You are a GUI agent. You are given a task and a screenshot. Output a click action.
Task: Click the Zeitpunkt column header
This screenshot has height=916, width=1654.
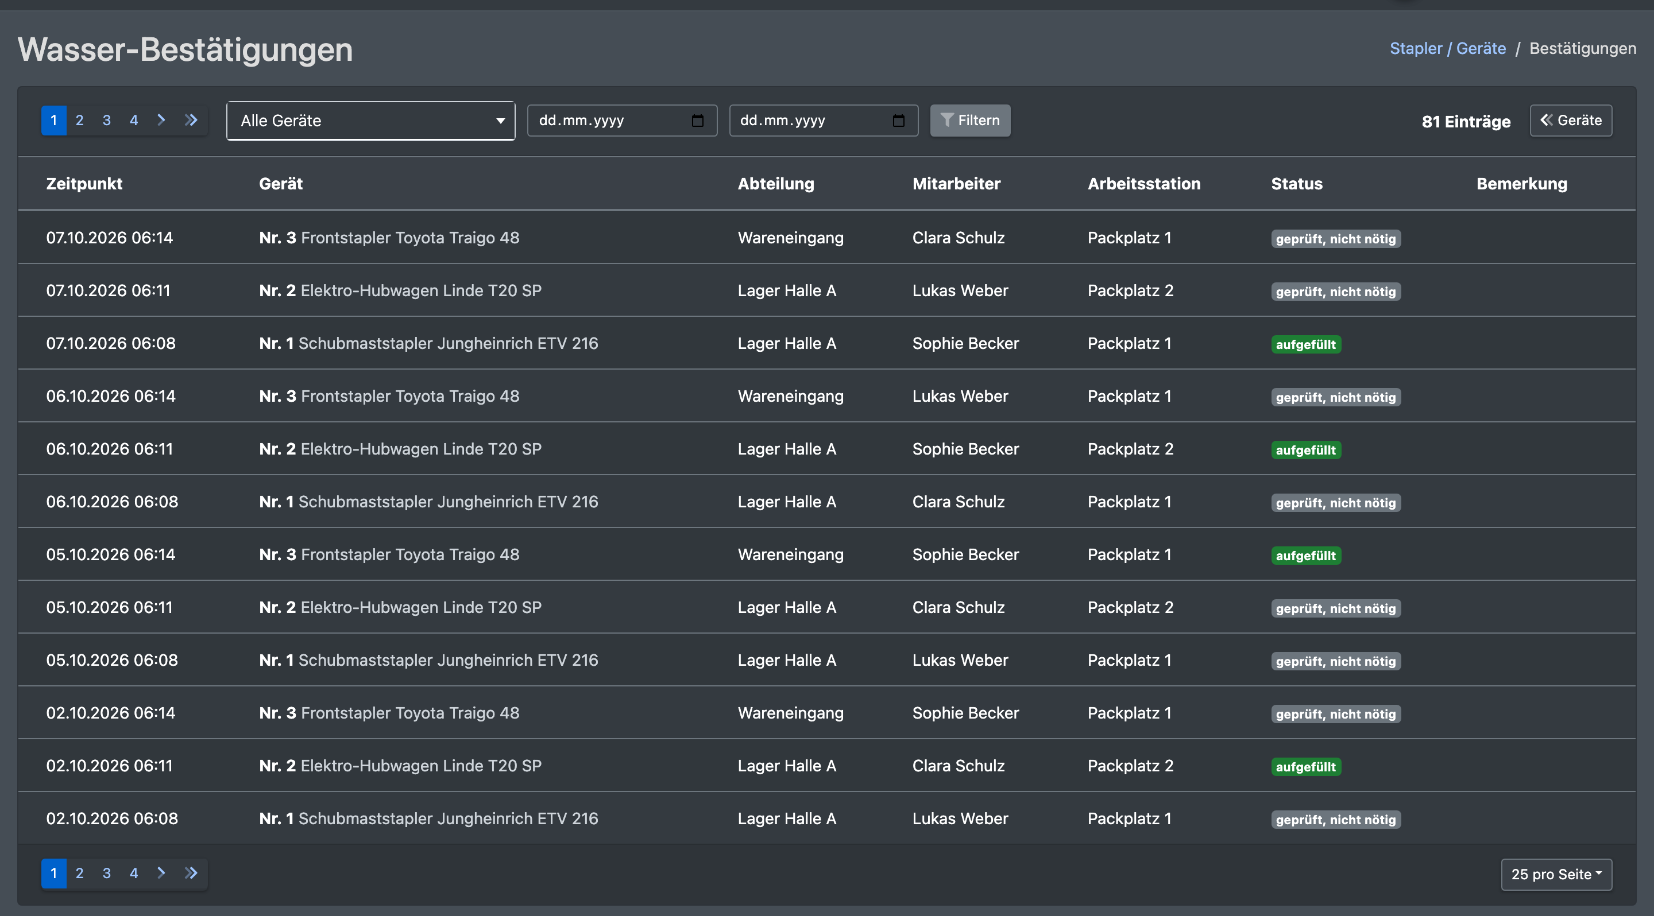pos(84,184)
